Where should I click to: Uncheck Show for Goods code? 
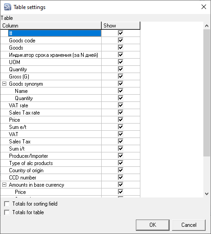(x=121, y=40)
